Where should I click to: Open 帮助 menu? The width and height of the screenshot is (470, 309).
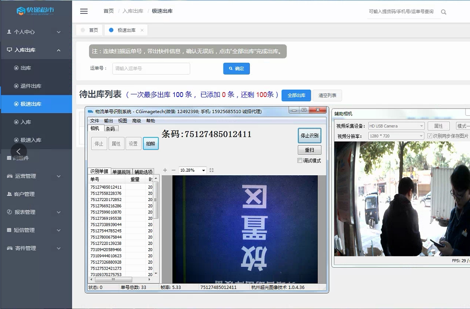pyautogui.click(x=150, y=121)
